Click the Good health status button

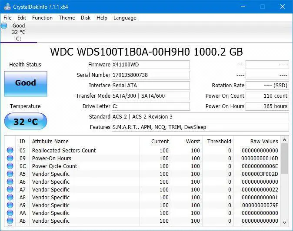26,84
